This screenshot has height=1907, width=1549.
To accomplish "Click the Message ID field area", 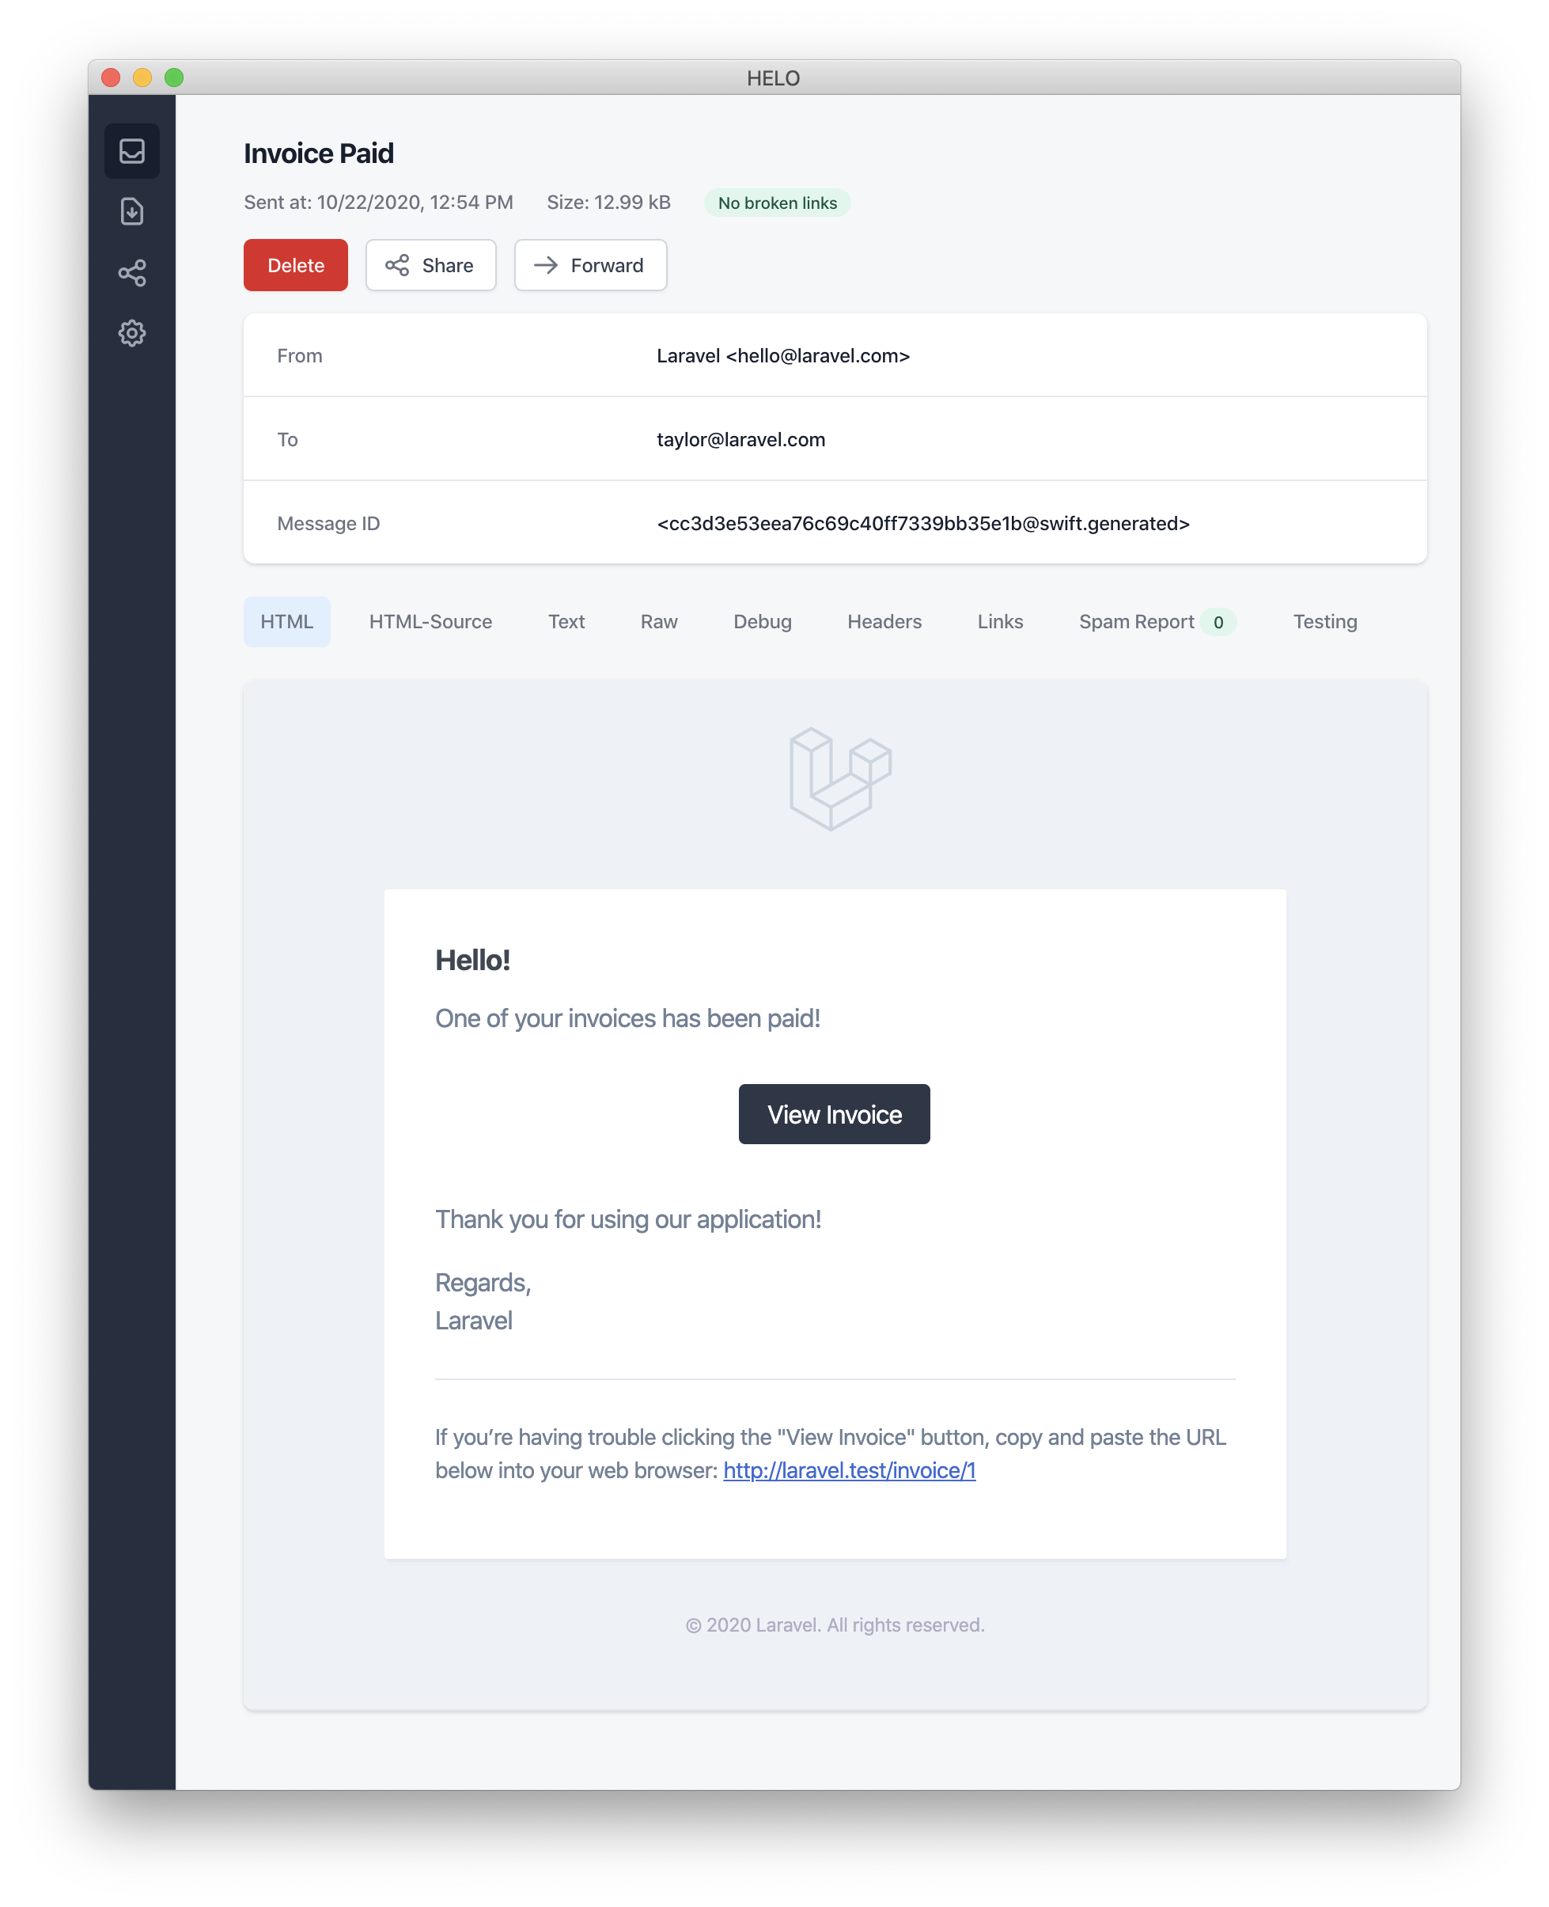I will pyautogui.click(x=835, y=521).
